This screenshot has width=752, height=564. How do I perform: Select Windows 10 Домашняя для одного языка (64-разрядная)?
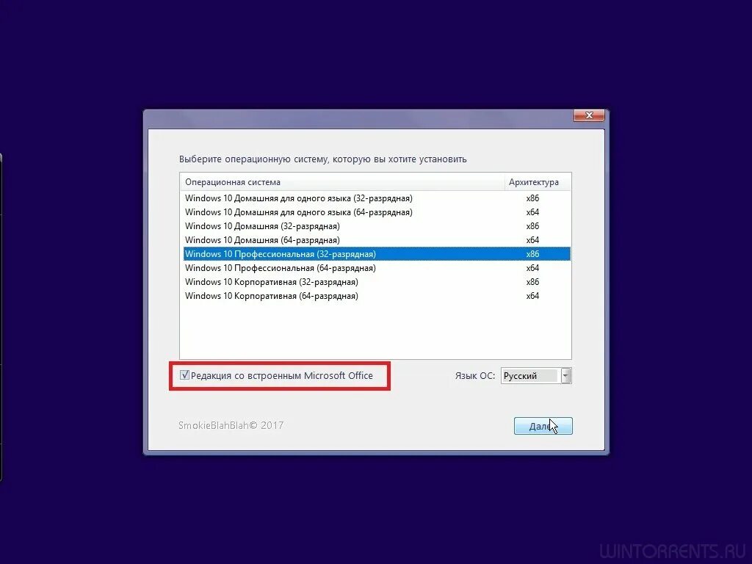click(x=377, y=212)
